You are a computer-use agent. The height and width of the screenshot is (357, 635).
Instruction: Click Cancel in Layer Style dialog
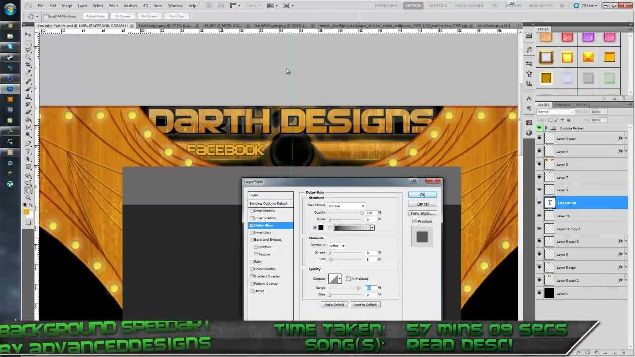point(422,204)
